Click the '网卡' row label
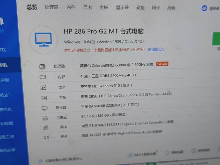 64,127
